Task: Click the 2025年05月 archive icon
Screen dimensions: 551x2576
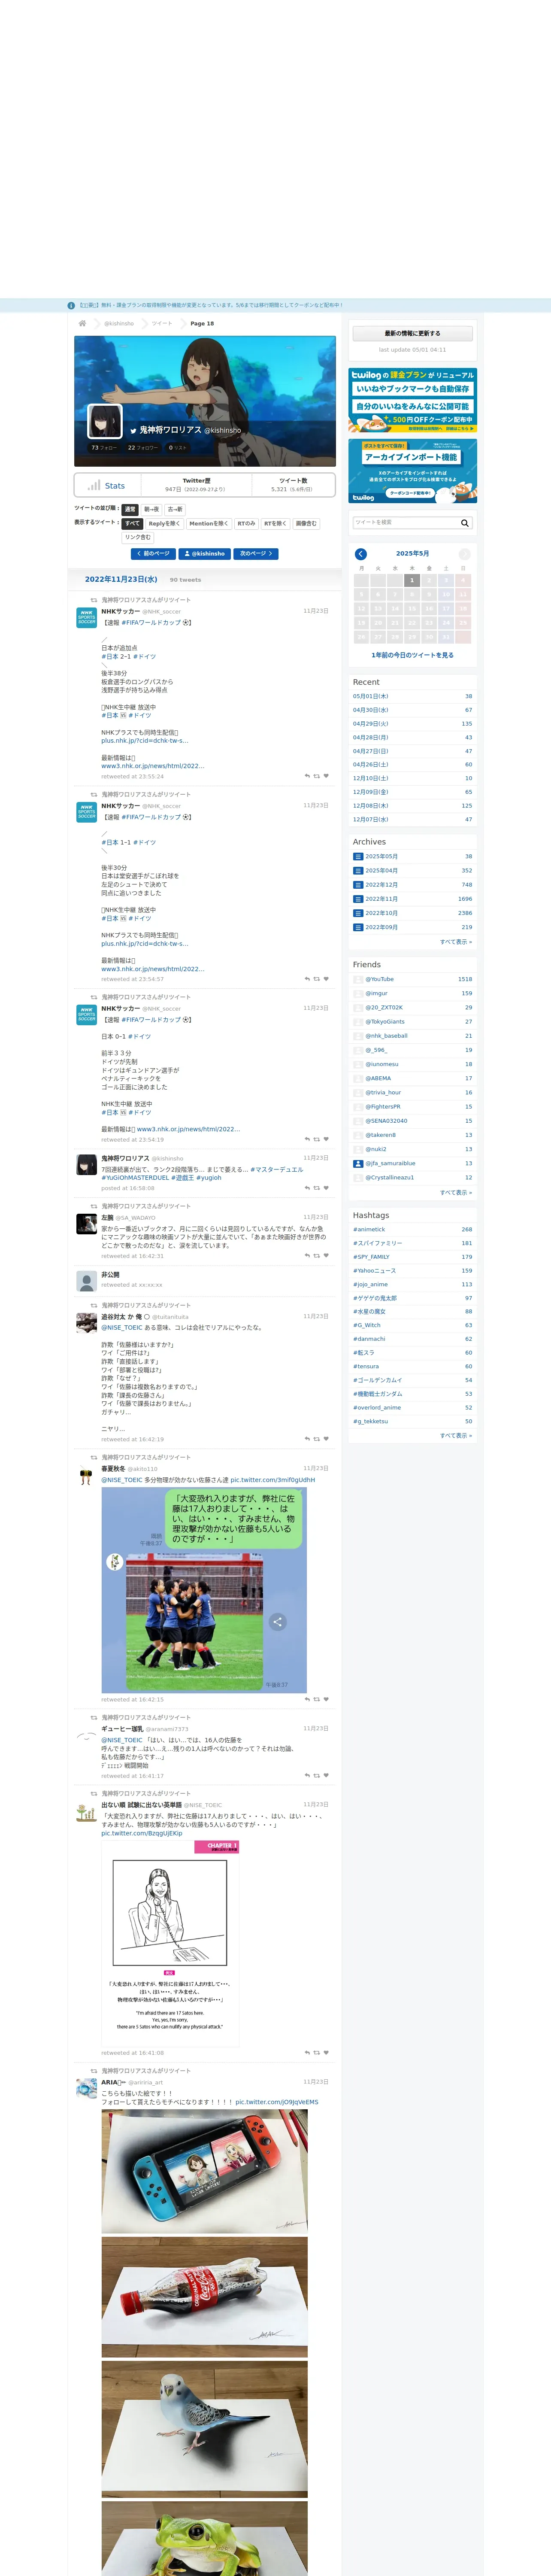Action: click(358, 856)
